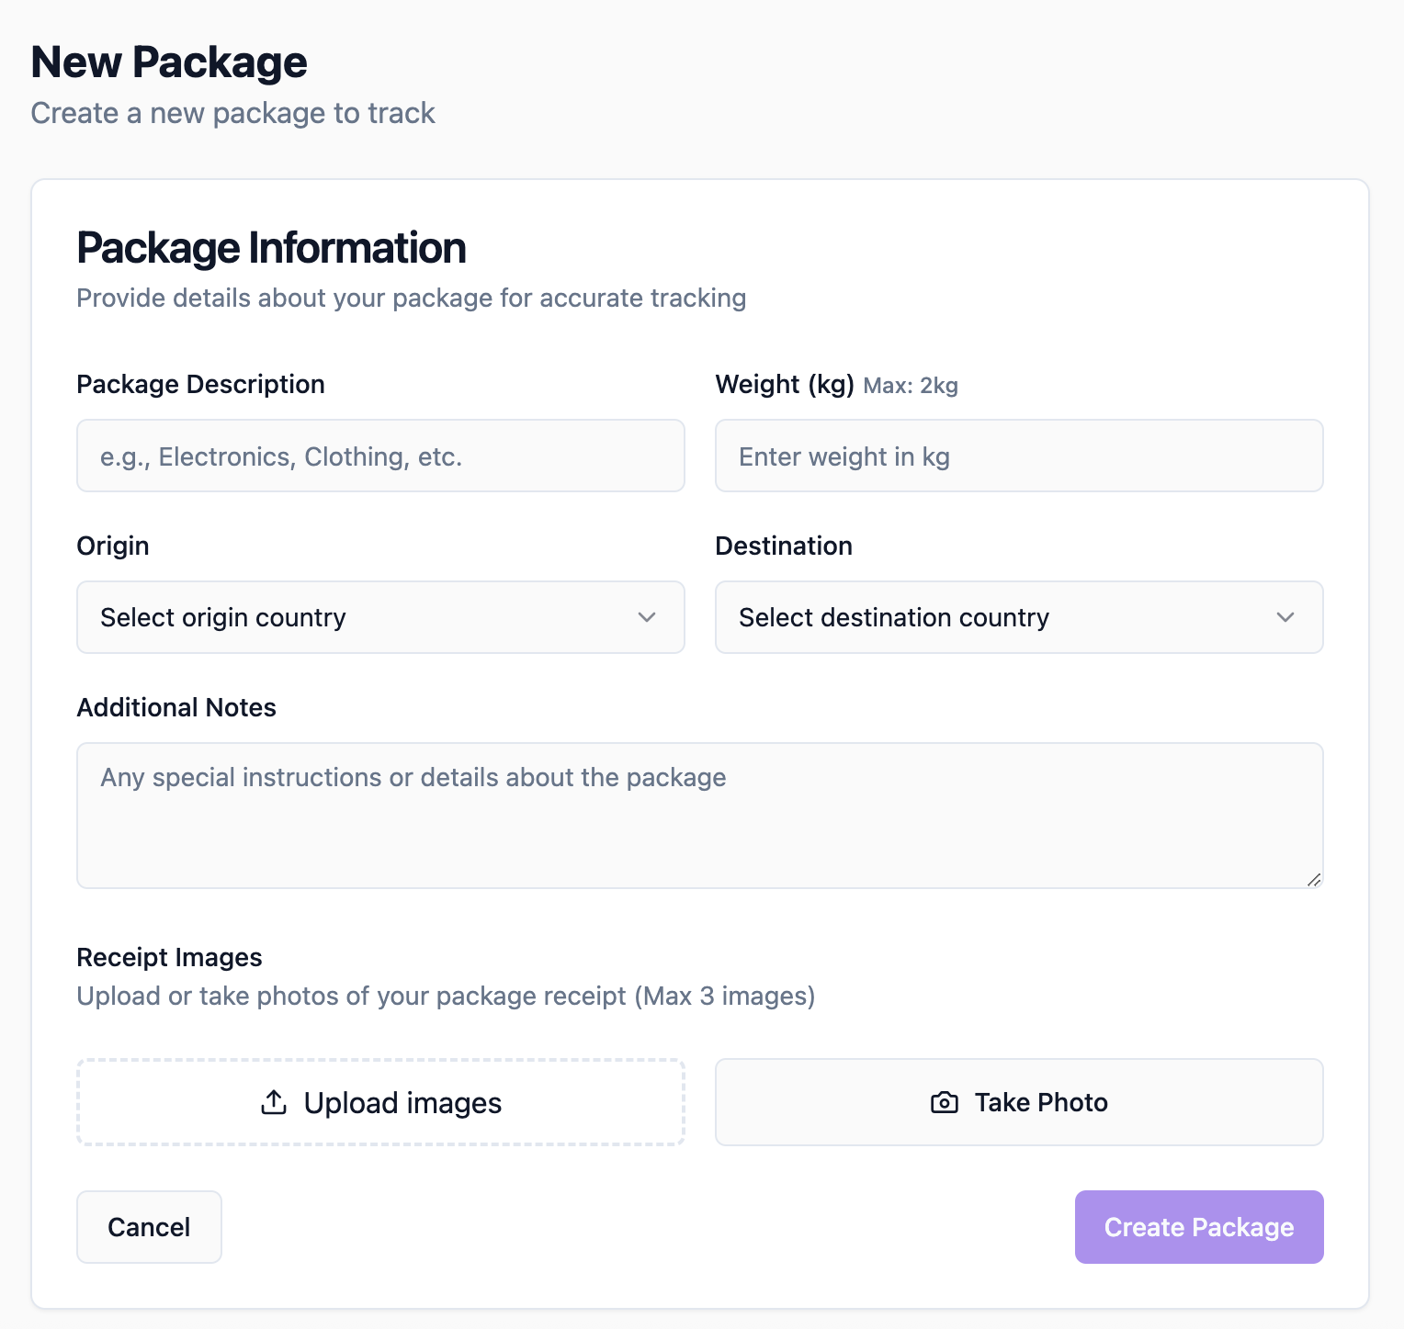Click the Destination field chevron arrow
The height and width of the screenshot is (1329, 1404).
[x=1285, y=617]
